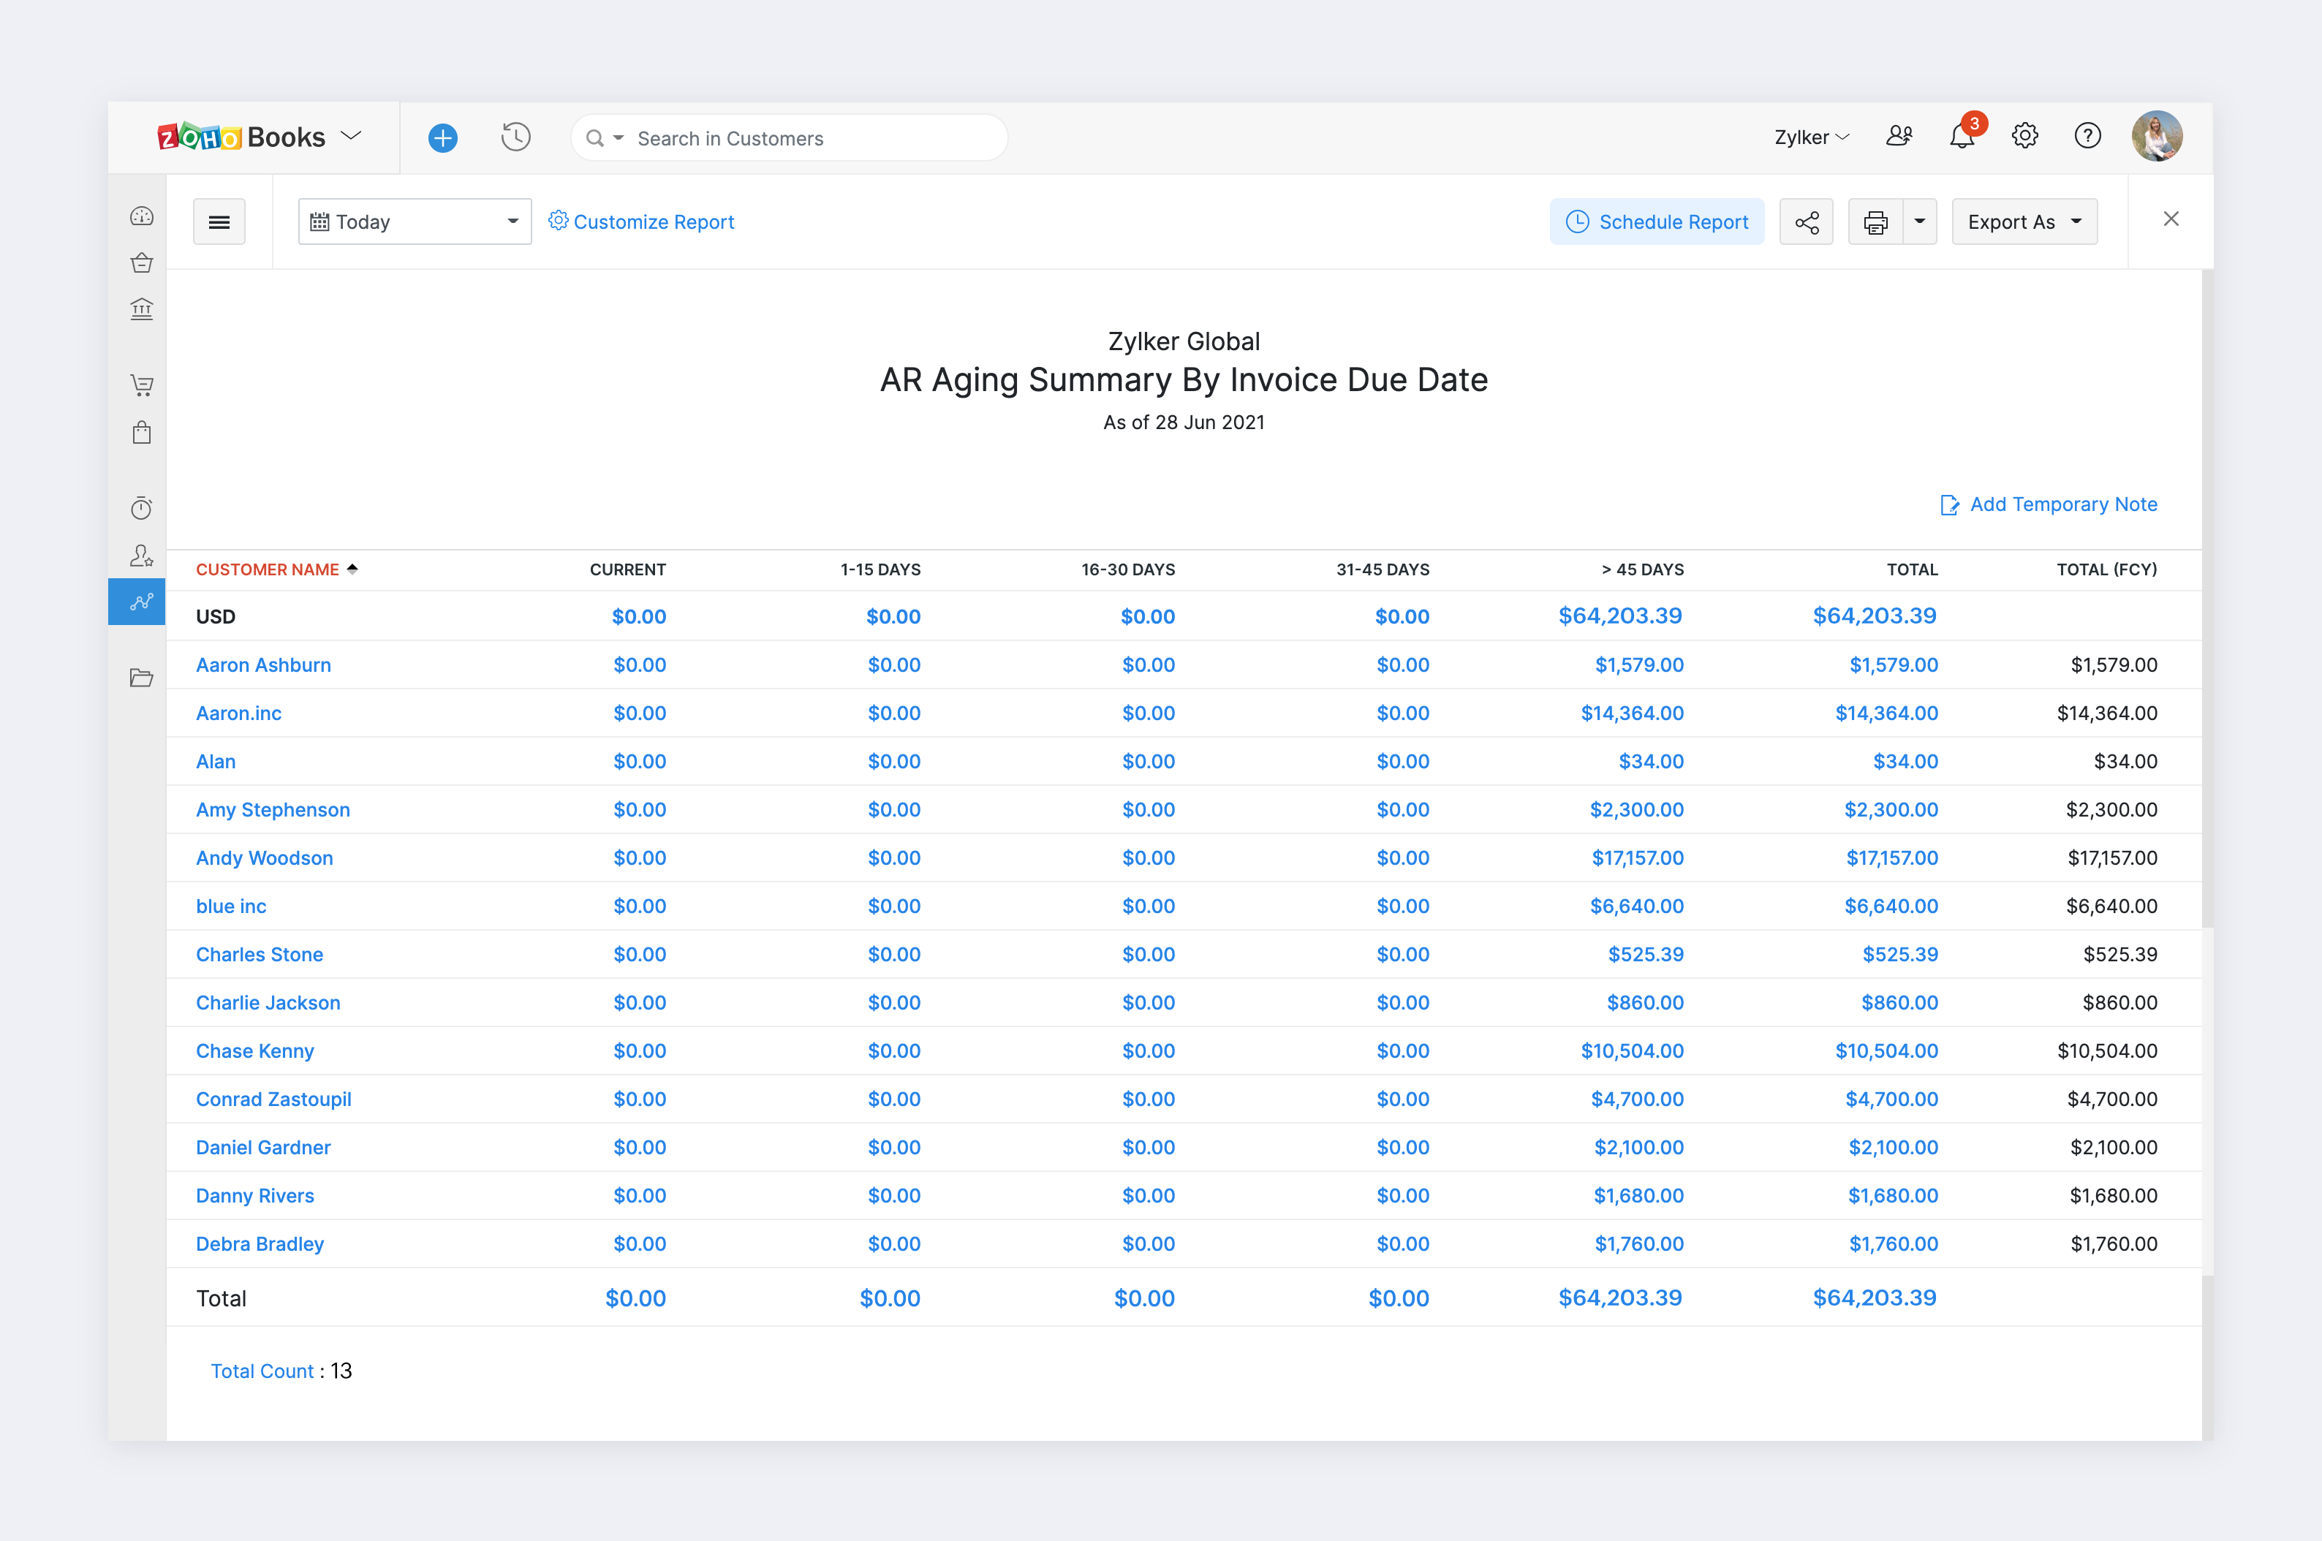Open the Items basket sidebar item

pyautogui.click(x=142, y=262)
